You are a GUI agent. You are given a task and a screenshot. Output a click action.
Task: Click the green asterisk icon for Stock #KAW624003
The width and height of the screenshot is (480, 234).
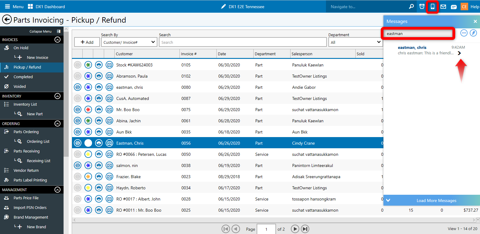[x=88, y=65]
